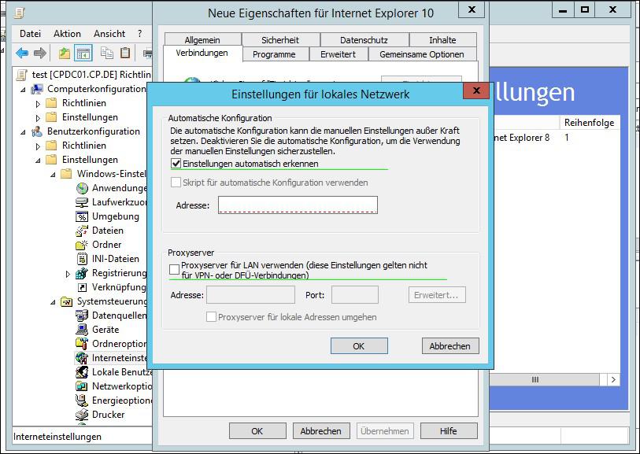Select the Lokale Benutzer icon in the tree
The image size is (640, 454).
[82, 372]
